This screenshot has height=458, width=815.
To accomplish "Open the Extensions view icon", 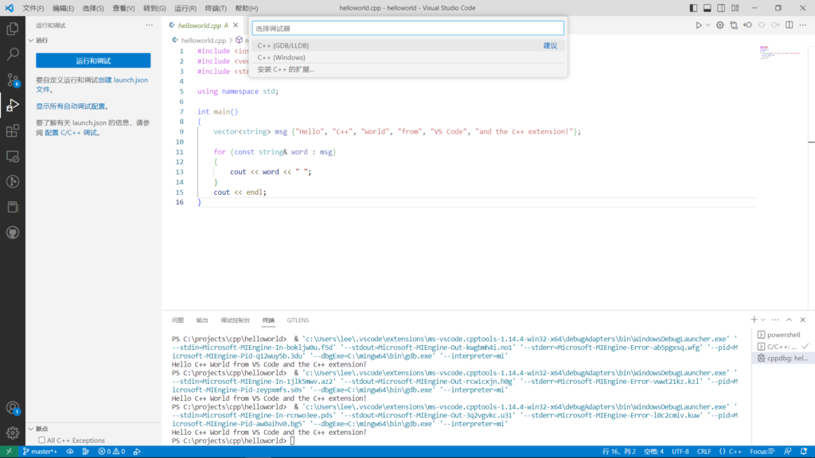I will (x=13, y=130).
